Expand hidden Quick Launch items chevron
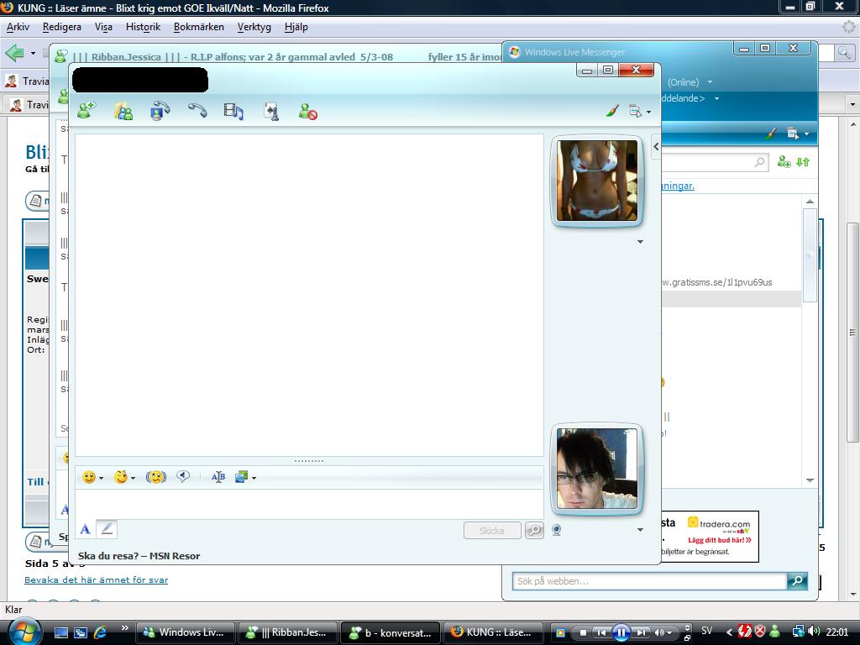 (x=124, y=628)
